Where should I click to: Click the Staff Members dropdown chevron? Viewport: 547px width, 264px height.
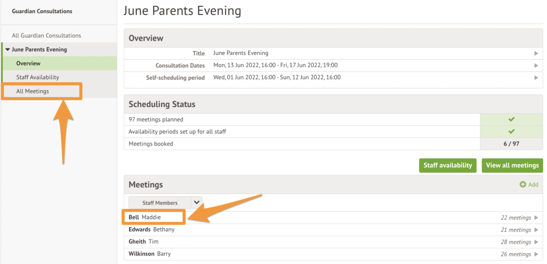[x=197, y=203]
